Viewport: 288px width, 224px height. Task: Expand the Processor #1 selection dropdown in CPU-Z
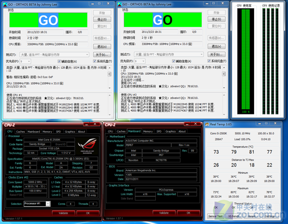point(48,204)
